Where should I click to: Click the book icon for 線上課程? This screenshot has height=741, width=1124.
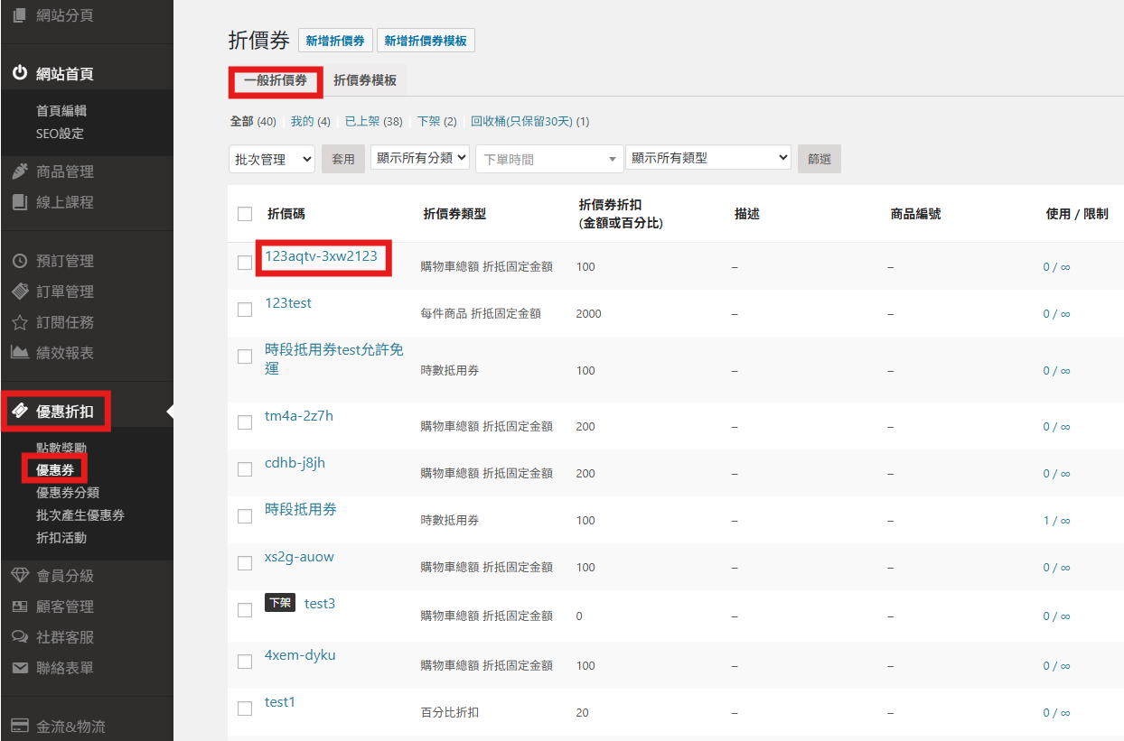[x=20, y=202]
